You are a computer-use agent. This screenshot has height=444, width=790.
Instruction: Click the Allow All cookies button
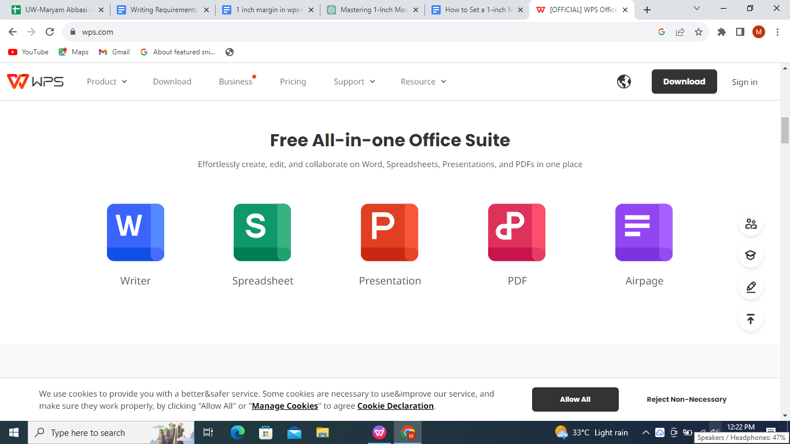575,399
